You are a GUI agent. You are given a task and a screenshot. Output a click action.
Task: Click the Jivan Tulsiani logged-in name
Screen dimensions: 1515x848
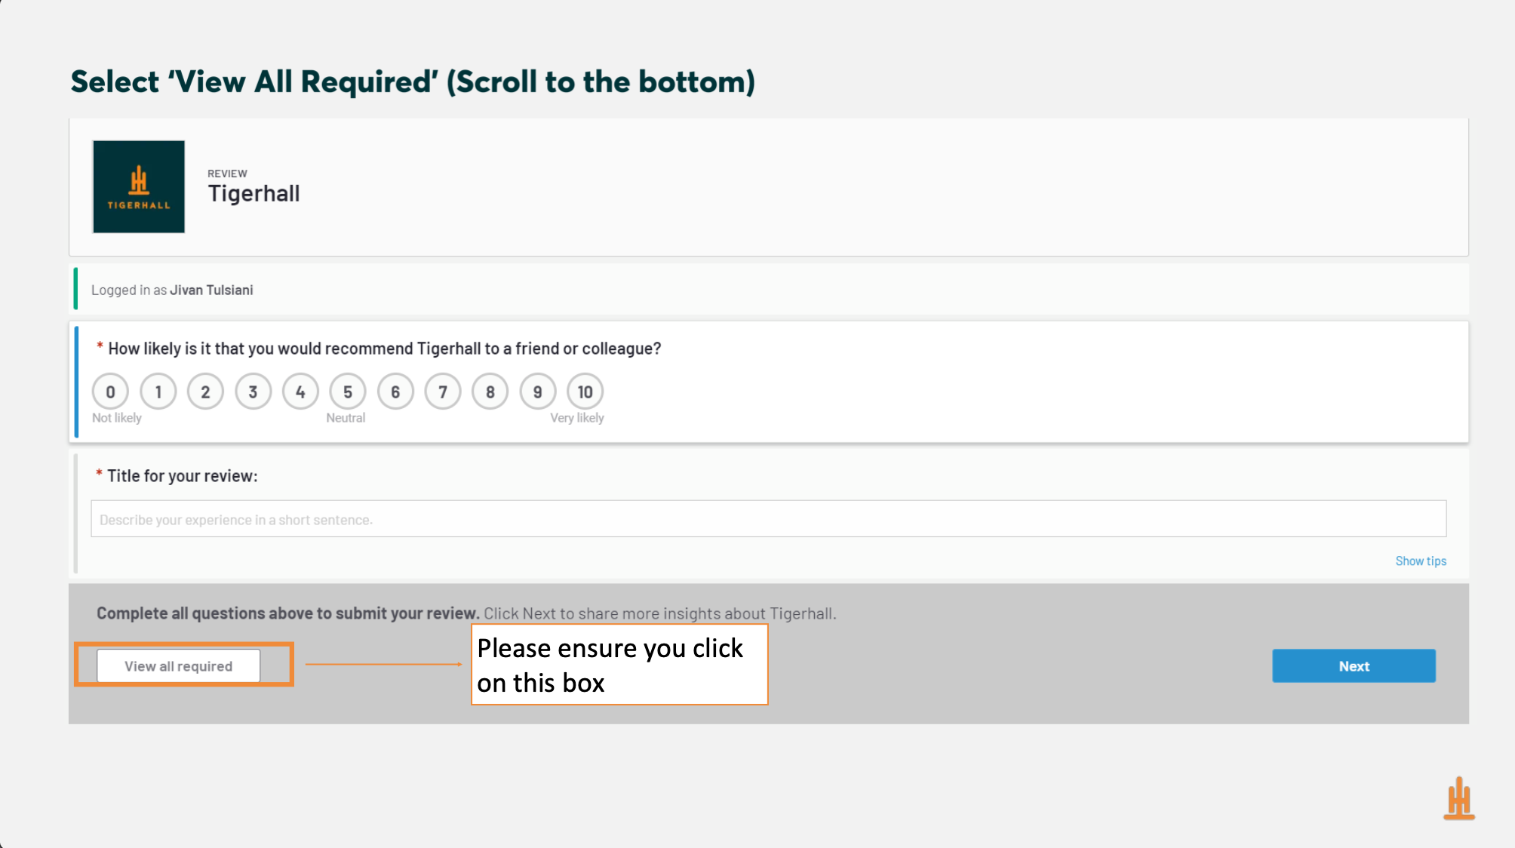click(211, 290)
